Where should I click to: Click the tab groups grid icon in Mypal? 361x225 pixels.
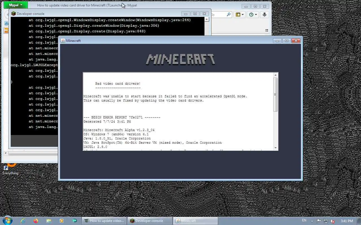coord(267,30)
